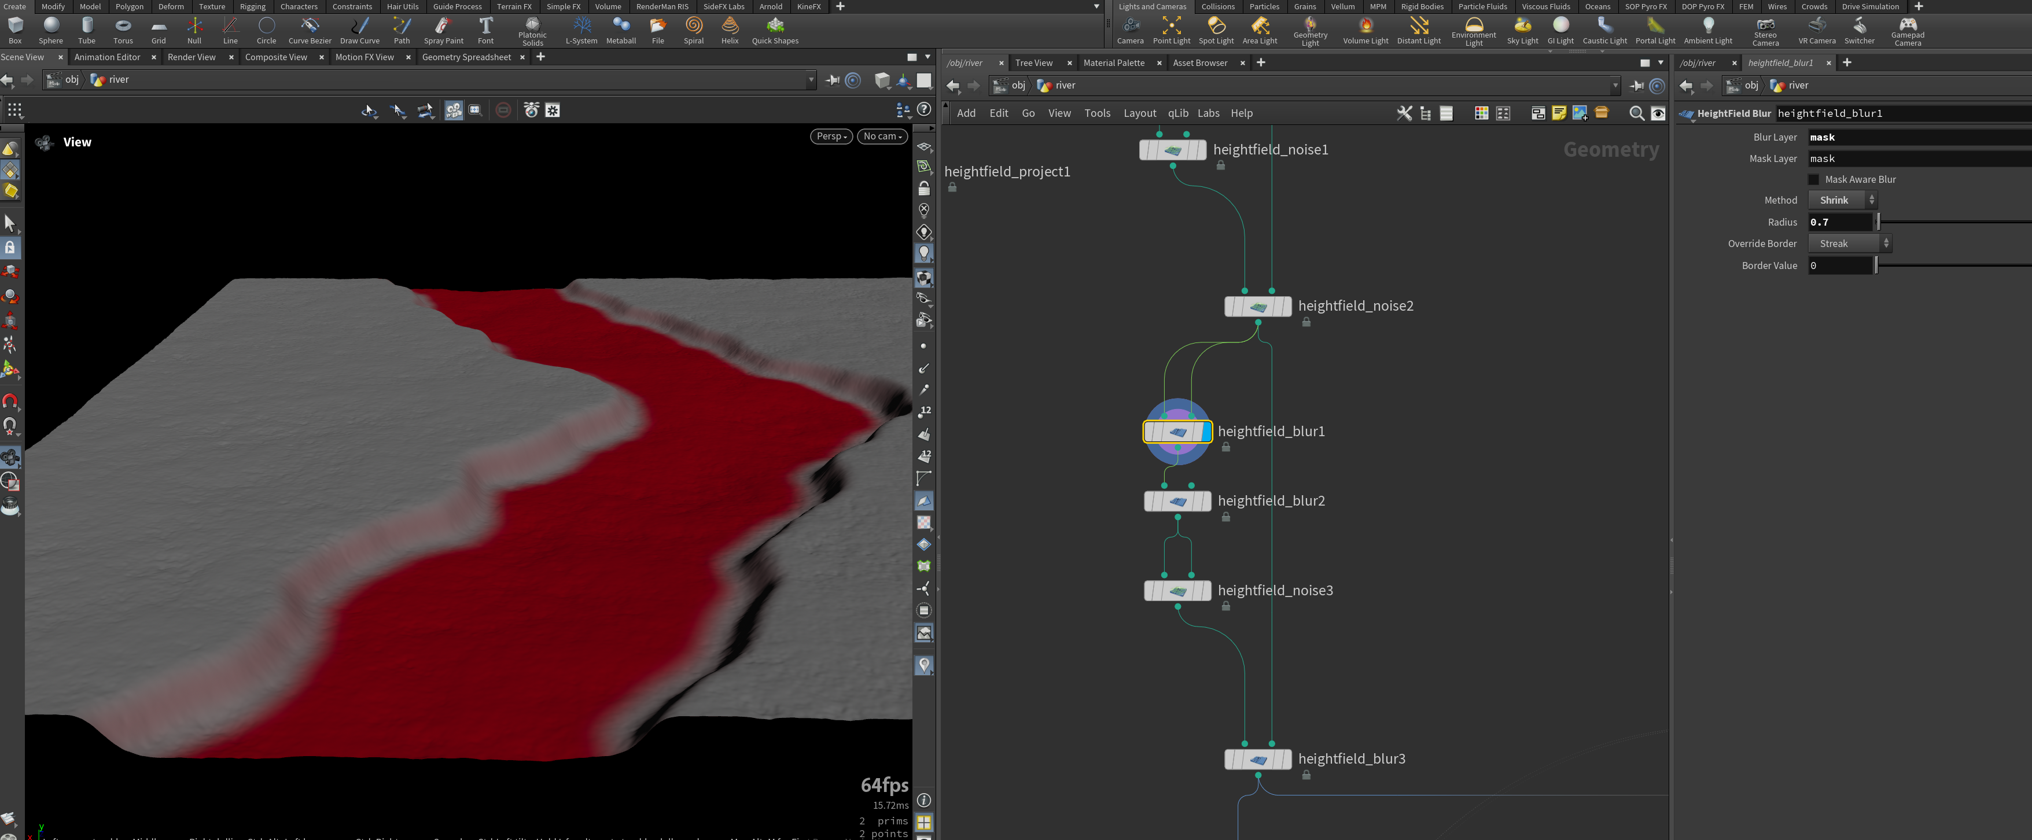Image resolution: width=2032 pixels, height=840 pixels.
Task: Click the obj path button in viewport
Action: (63, 80)
